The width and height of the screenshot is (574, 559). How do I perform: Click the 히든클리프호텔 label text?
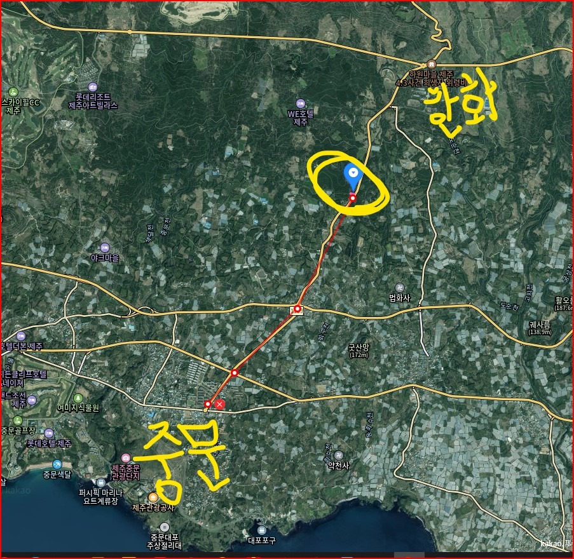[24, 374]
